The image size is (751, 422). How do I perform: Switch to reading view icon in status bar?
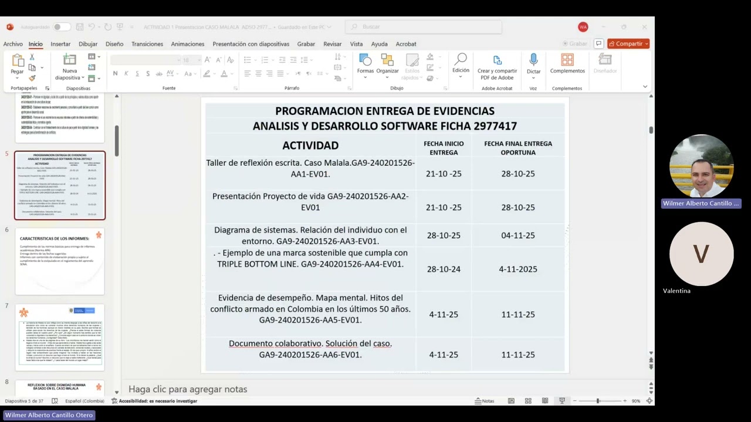tap(545, 401)
